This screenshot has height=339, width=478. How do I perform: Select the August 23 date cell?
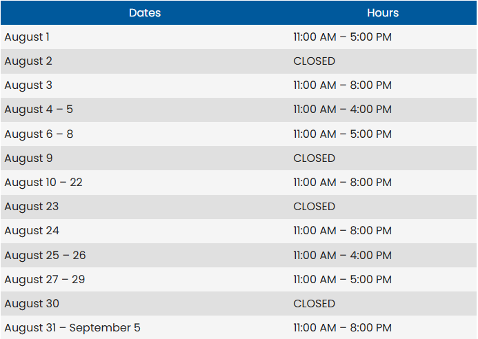point(32,207)
